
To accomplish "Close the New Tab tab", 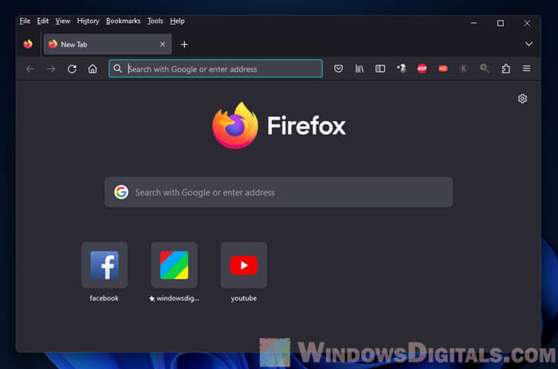I will pyautogui.click(x=163, y=44).
